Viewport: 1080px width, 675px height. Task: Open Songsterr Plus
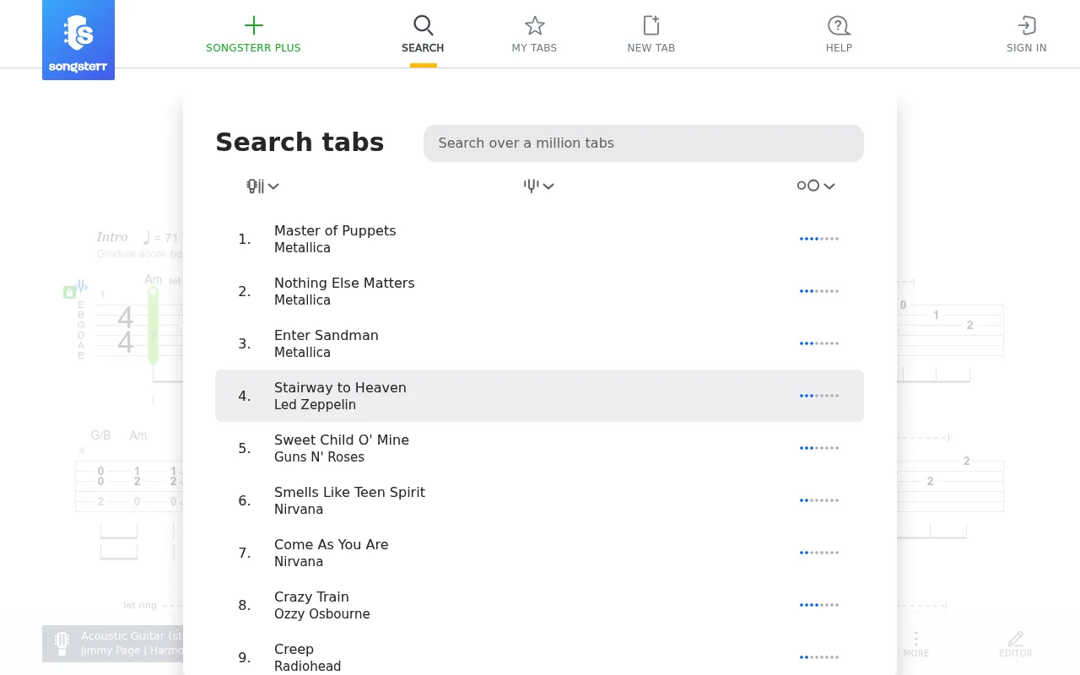point(253,35)
